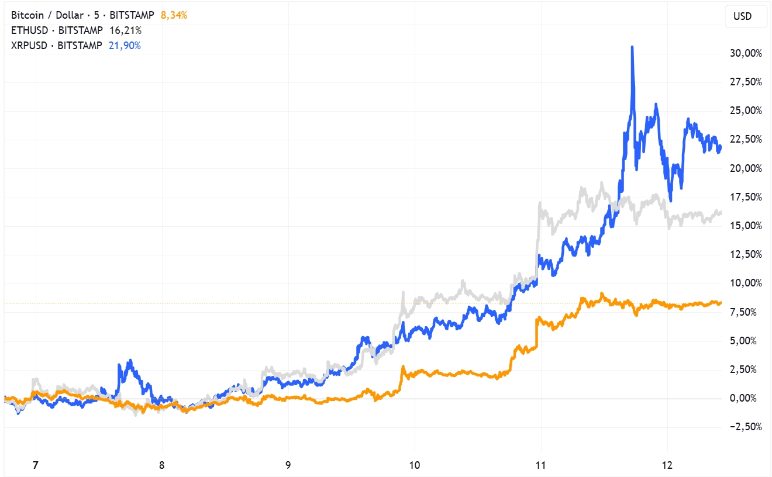
Task: Click date label 12 on time axis
Action: 667,466
